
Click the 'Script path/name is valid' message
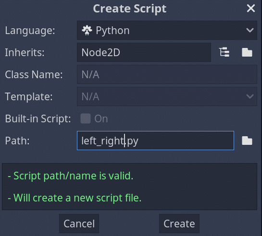(x=71, y=176)
